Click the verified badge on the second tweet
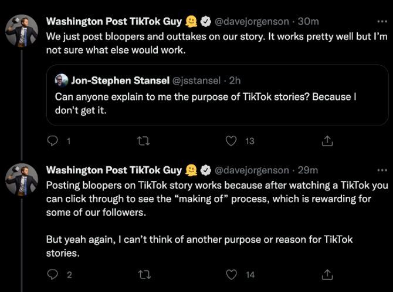The image size is (393, 292). coord(206,170)
